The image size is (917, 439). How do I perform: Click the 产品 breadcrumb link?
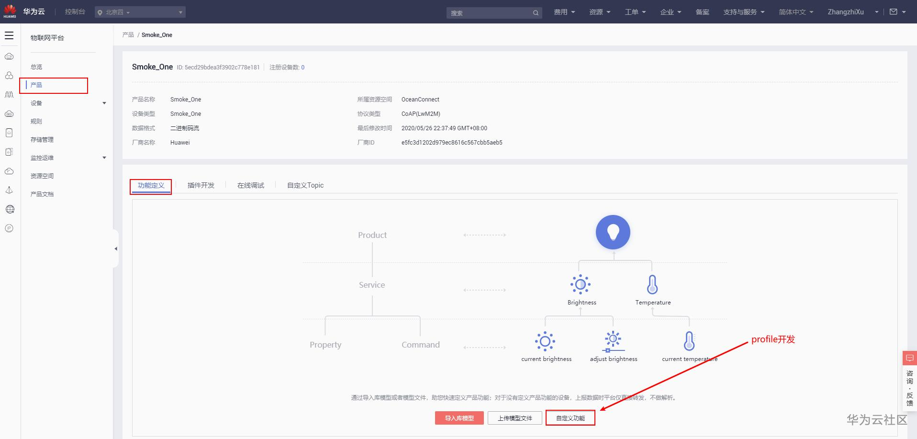coord(128,35)
